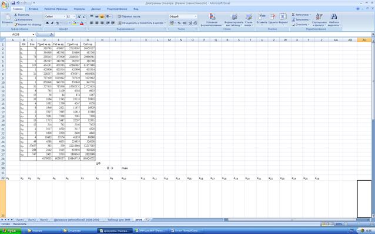375x234 pixels.
Task: Cut selection with Вырезать
Action: 22,15
